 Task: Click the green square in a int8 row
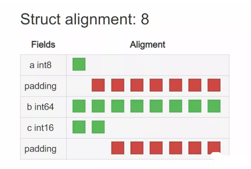point(79,64)
